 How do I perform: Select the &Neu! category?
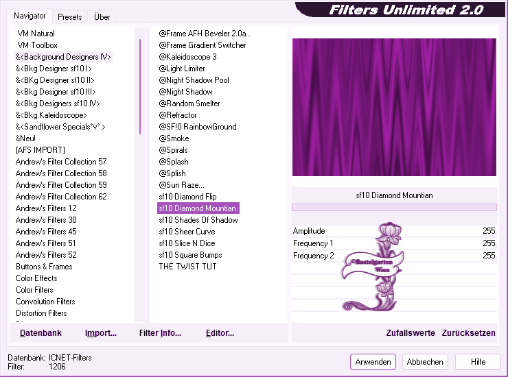tap(25, 138)
